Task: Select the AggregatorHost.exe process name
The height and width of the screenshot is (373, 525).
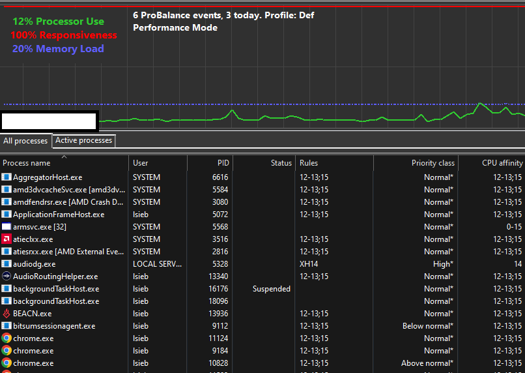Action: (48, 177)
